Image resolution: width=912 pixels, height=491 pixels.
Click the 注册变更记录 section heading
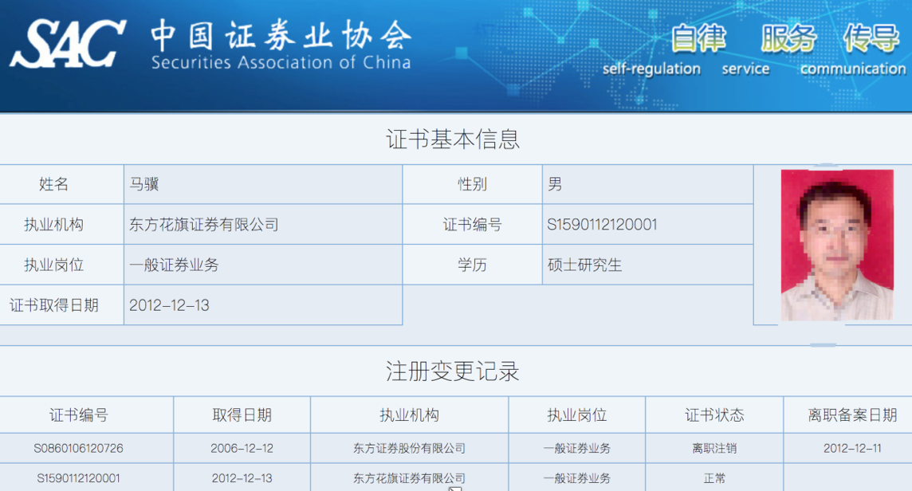pos(453,371)
